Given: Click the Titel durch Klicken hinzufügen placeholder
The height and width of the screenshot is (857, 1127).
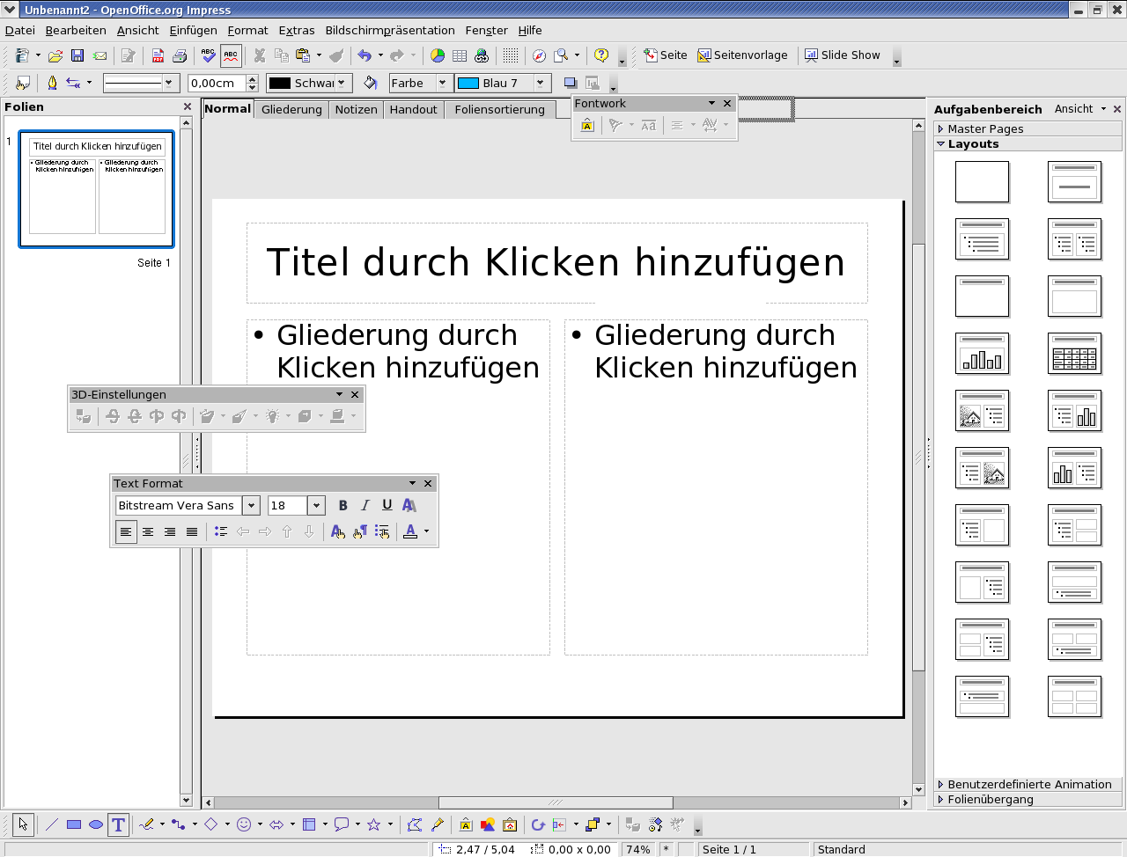Looking at the screenshot, I should tap(556, 262).
